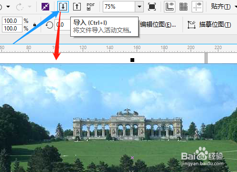The height and width of the screenshot is (172, 237).
Task: Toggle the show guidelines icon
Action: (197, 7)
